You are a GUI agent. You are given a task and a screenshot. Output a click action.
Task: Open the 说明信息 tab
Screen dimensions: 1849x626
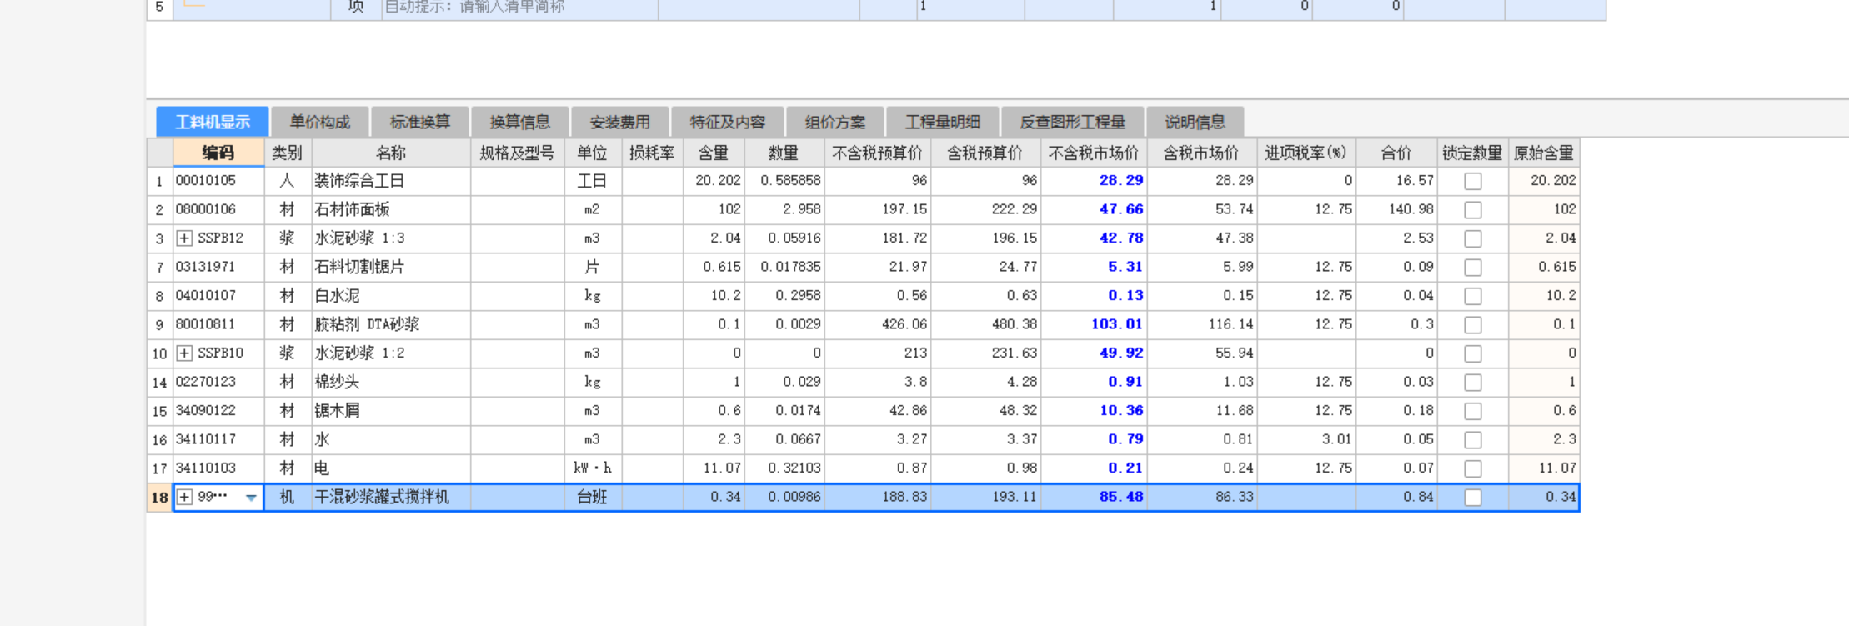(1195, 122)
